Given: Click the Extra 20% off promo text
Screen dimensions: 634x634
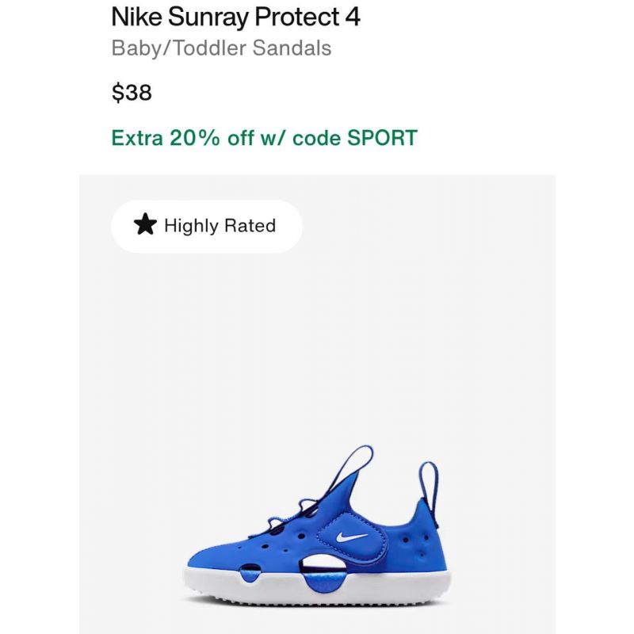Looking at the screenshot, I should pos(265,138).
